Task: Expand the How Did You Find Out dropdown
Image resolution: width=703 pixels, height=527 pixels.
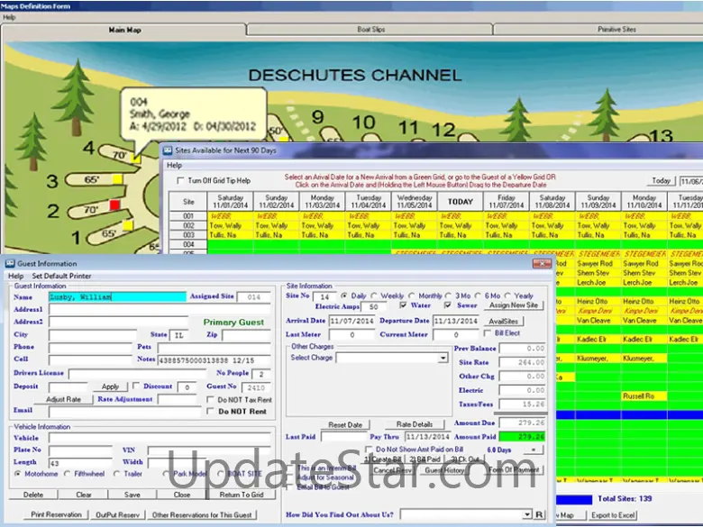Action: pos(525,514)
